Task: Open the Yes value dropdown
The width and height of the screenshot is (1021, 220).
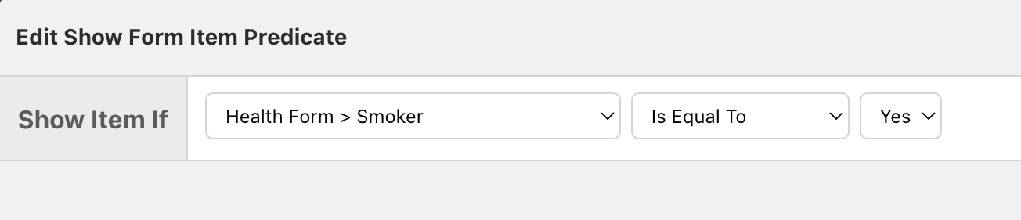Action: pos(900,116)
